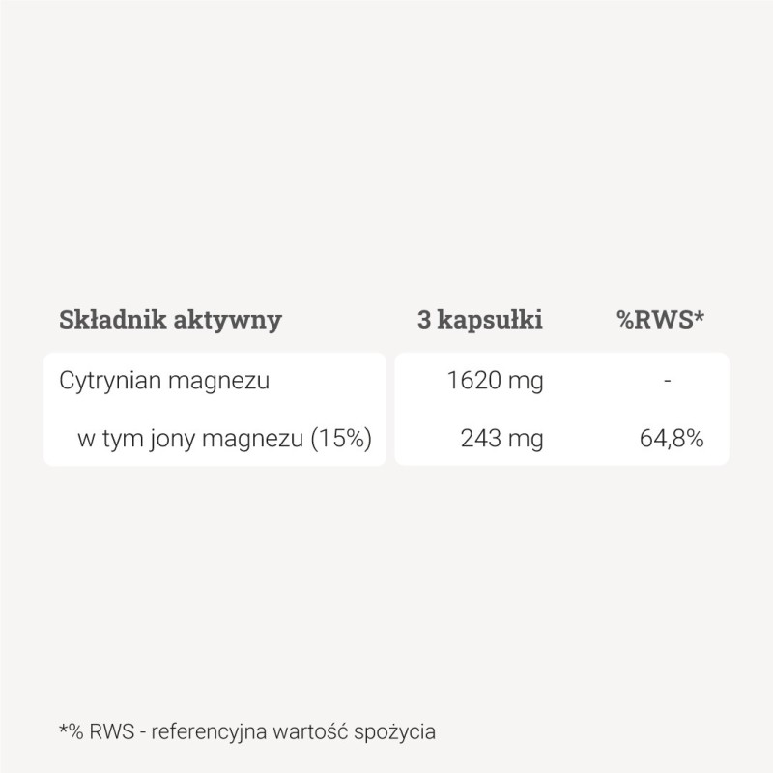Click the '%RWS*' column header
773x773 pixels.
[x=660, y=321]
